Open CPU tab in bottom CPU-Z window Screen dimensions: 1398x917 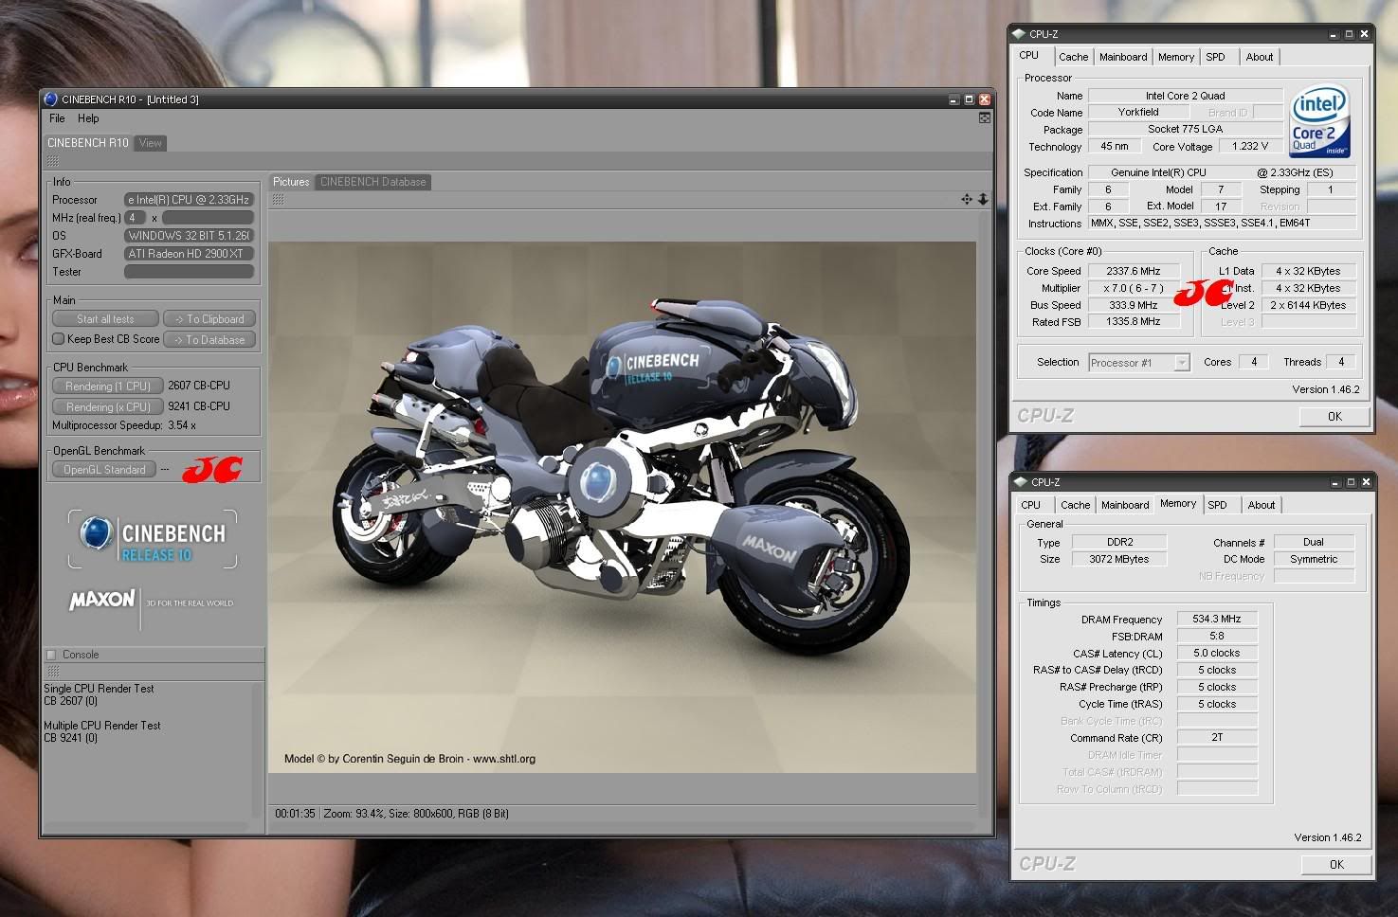1031,505
